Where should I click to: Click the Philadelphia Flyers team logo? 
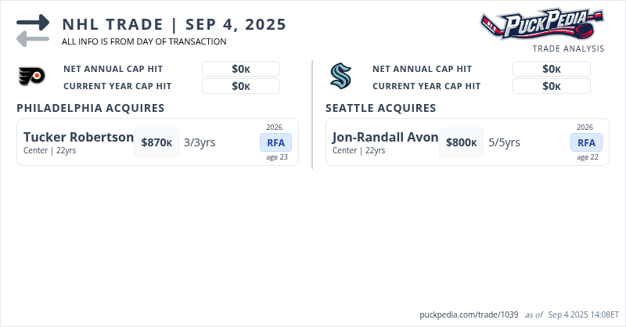31,76
